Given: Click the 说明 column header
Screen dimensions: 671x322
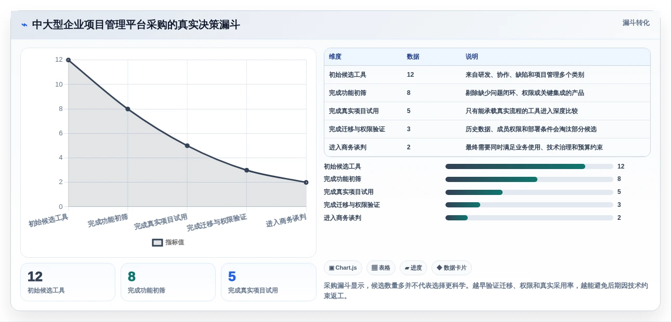Looking at the screenshot, I should click(472, 57).
